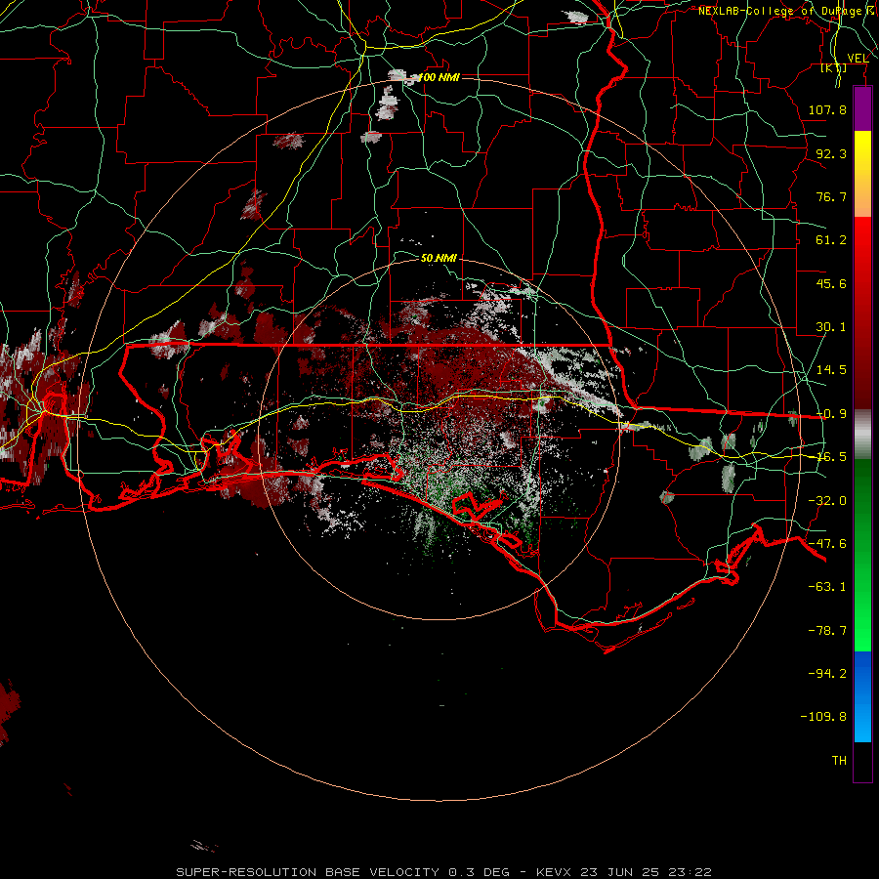Screen dimensions: 879x879
Task: Click the 92.3 velocity scale value
Action: coord(831,153)
